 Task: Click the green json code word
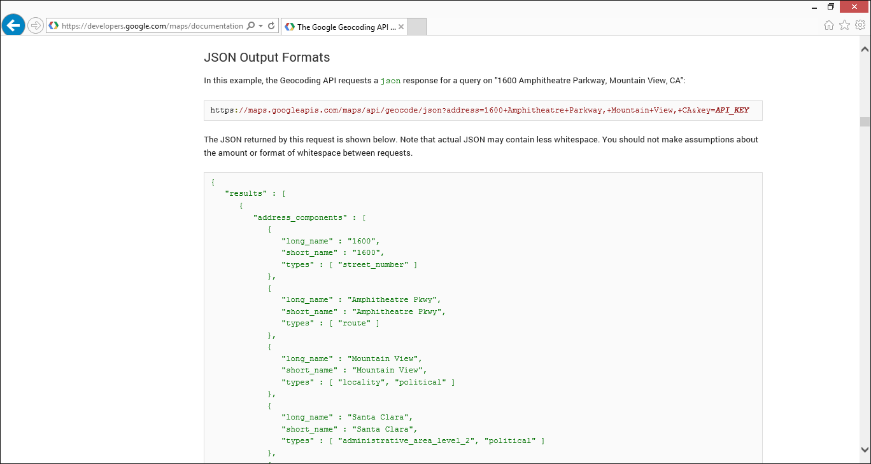click(x=390, y=81)
